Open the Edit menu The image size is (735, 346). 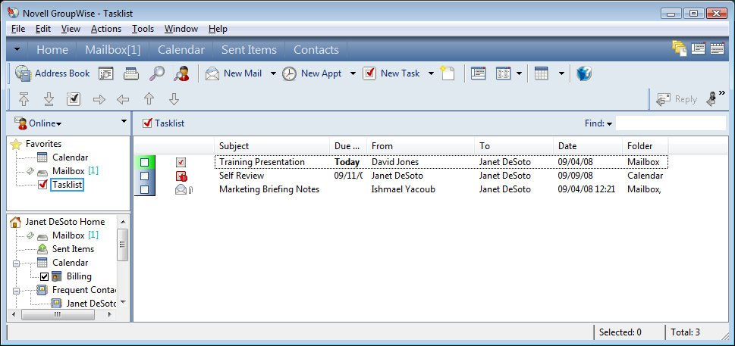click(43, 29)
